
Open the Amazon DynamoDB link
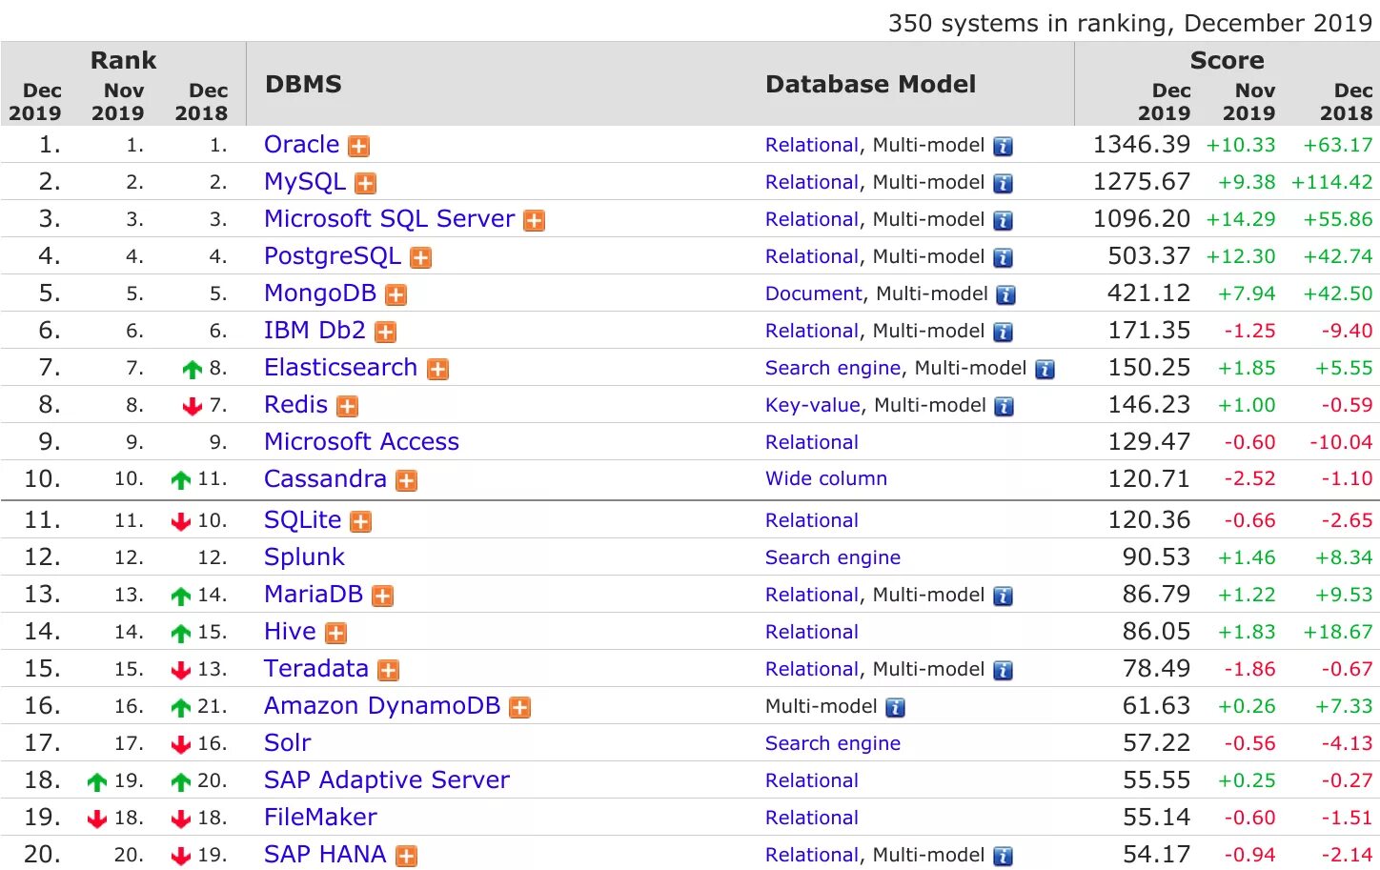click(382, 706)
